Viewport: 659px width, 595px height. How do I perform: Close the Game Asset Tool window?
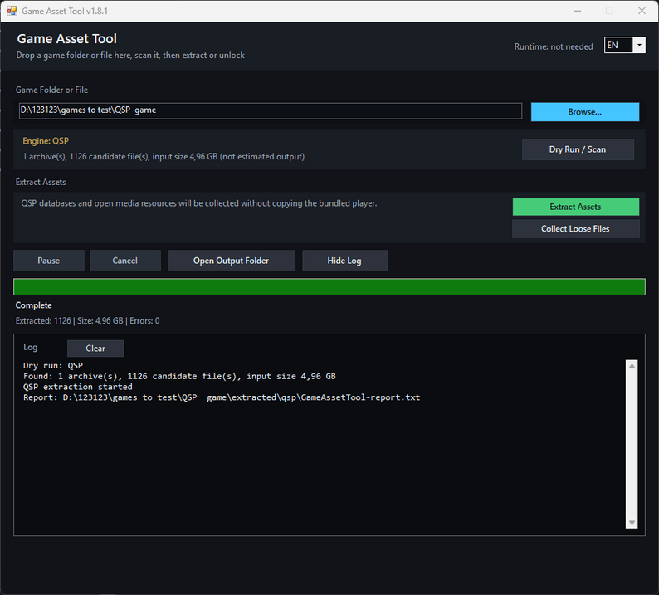tap(642, 11)
